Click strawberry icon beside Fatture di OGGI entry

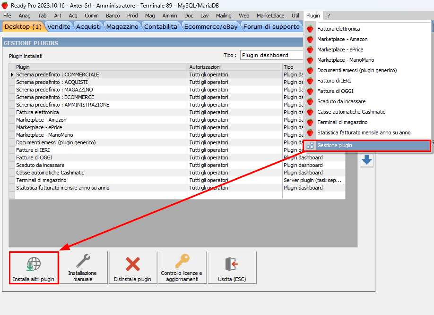[x=310, y=91]
